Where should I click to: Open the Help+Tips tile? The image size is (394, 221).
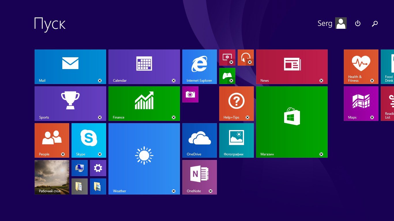pyautogui.click(x=237, y=104)
